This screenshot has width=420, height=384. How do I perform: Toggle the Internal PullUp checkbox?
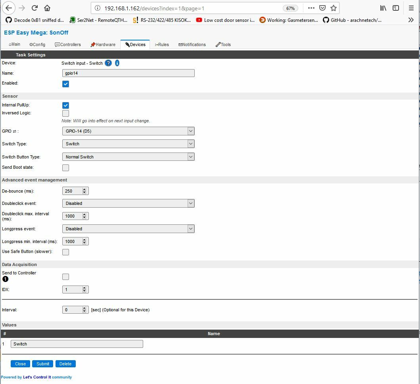click(x=65, y=105)
